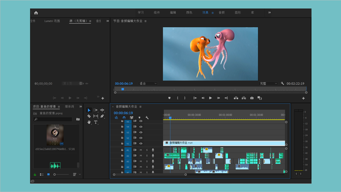This screenshot has height=192, width=341.
Task: Switch to 学习 workspace
Action: pos(141,12)
